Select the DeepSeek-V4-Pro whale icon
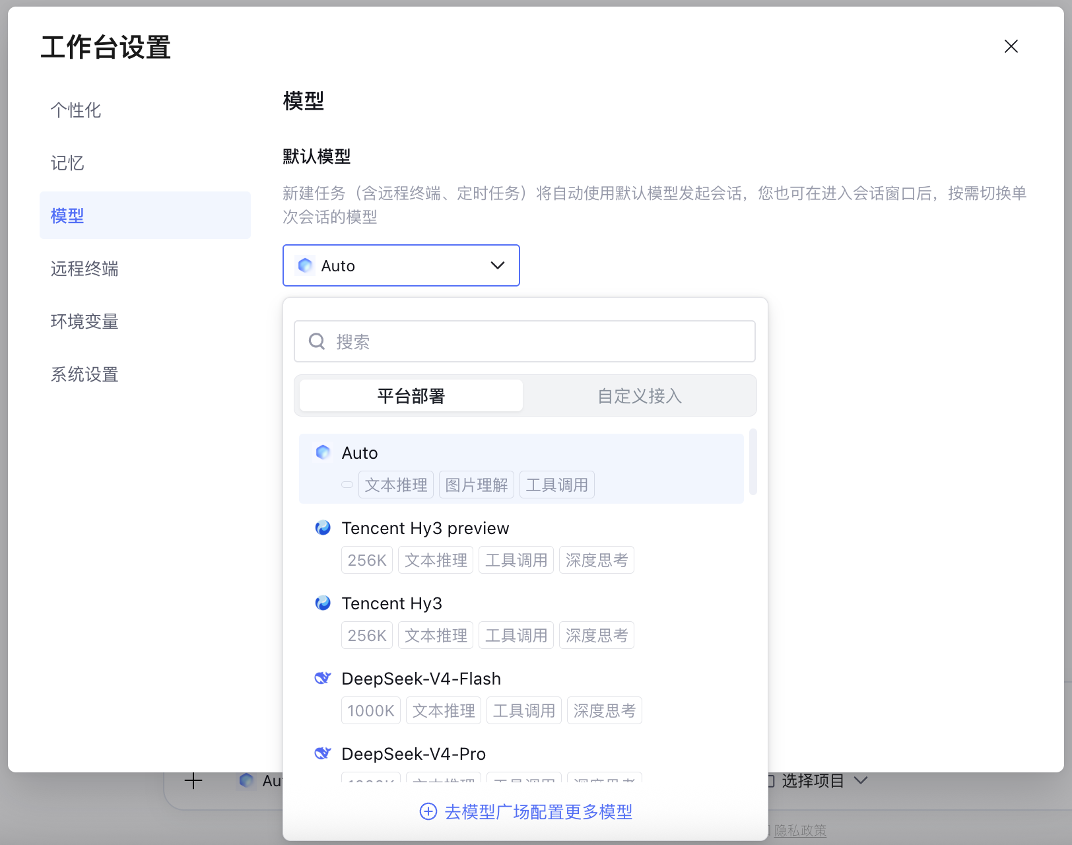Screen dimensions: 1072x845 pyautogui.click(x=323, y=753)
